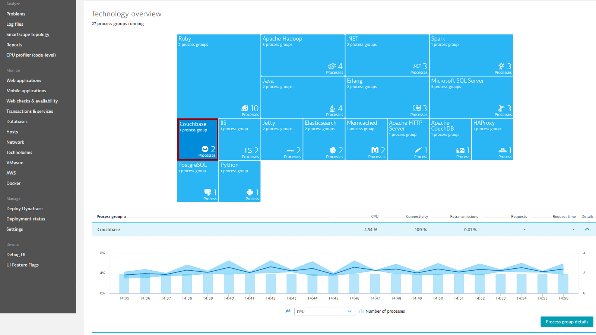The width and height of the screenshot is (596, 335).
Task: Sort by Retransmissions column header
Action: click(x=464, y=217)
